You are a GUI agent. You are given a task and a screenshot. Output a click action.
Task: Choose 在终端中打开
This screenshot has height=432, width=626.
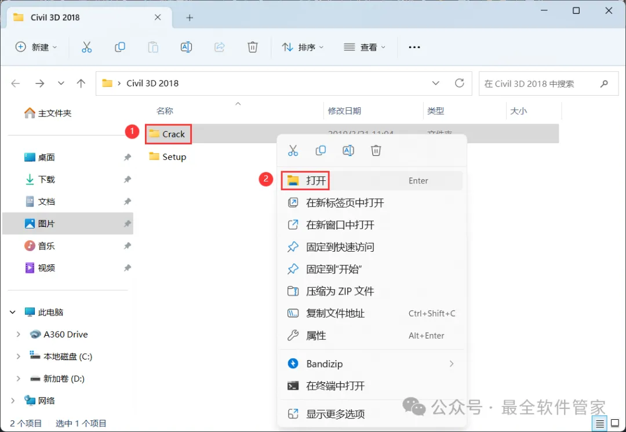point(372,386)
